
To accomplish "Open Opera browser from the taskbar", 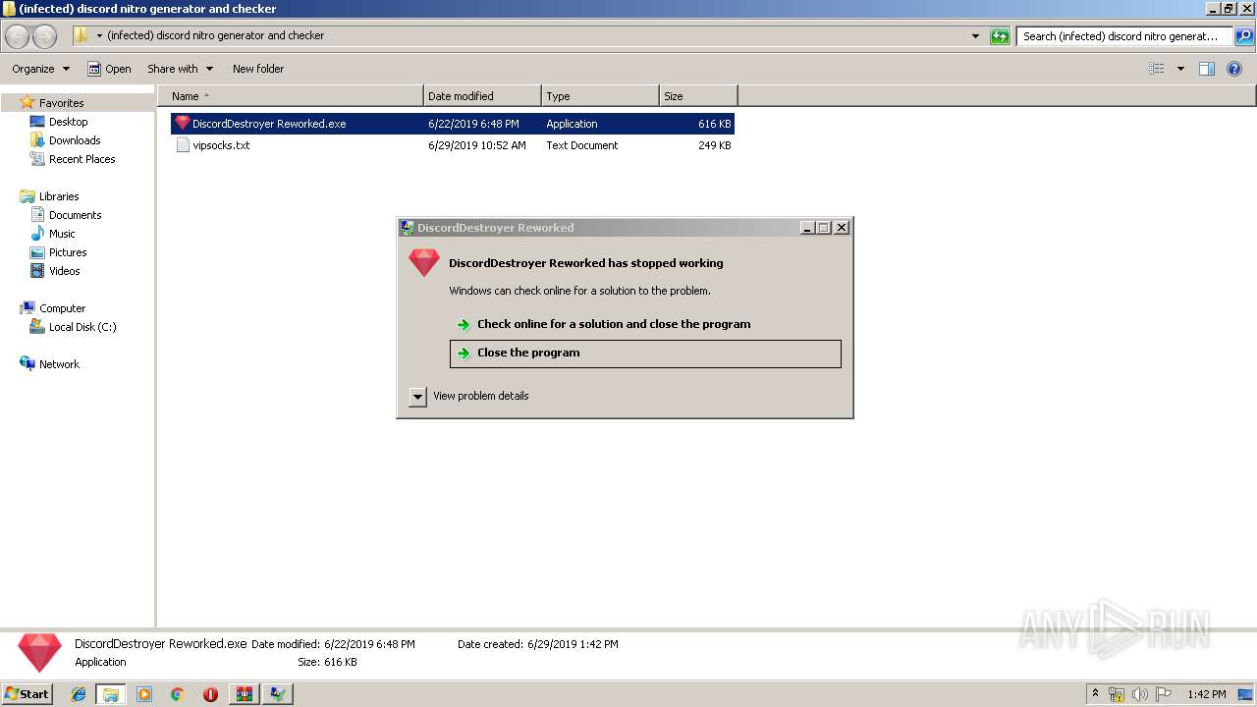I will [x=210, y=694].
